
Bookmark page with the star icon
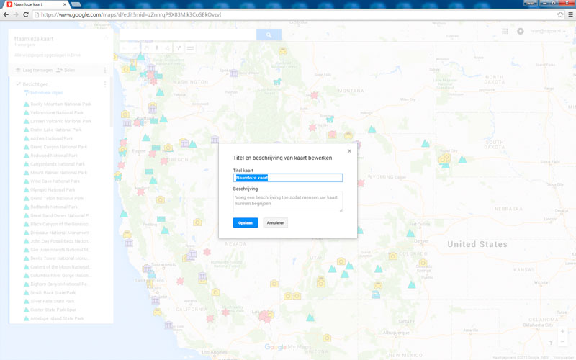pos(560,14)
